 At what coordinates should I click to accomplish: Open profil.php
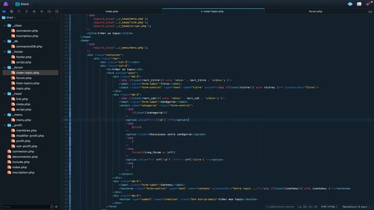(x=23, y=141)
